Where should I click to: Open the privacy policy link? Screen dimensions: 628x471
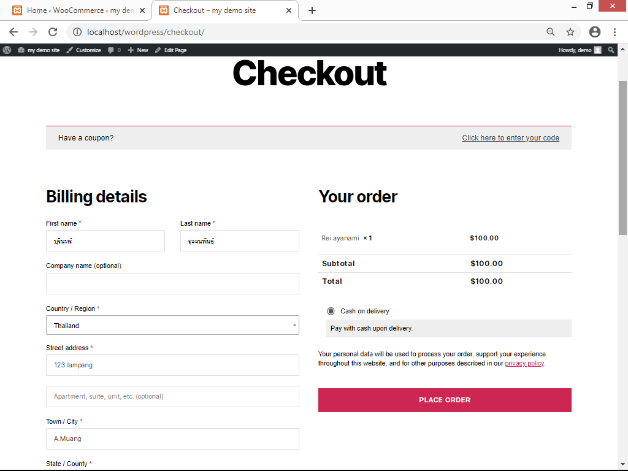point(524,363)
